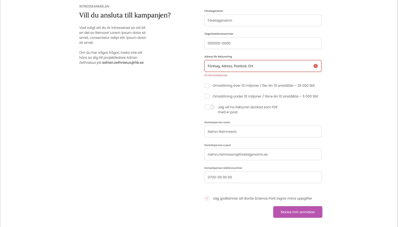
Task: Click the Organisationsnummer input field
Action: [x=263, y=43]
